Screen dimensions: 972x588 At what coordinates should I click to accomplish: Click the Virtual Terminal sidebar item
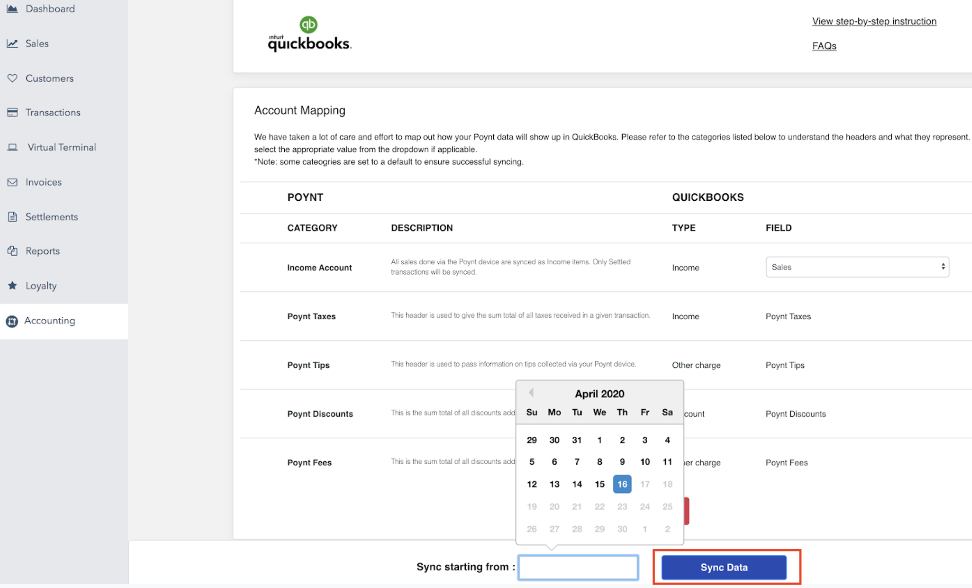tap(62, 147)
